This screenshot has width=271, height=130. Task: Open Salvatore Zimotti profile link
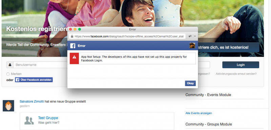[x=32, y=101]
